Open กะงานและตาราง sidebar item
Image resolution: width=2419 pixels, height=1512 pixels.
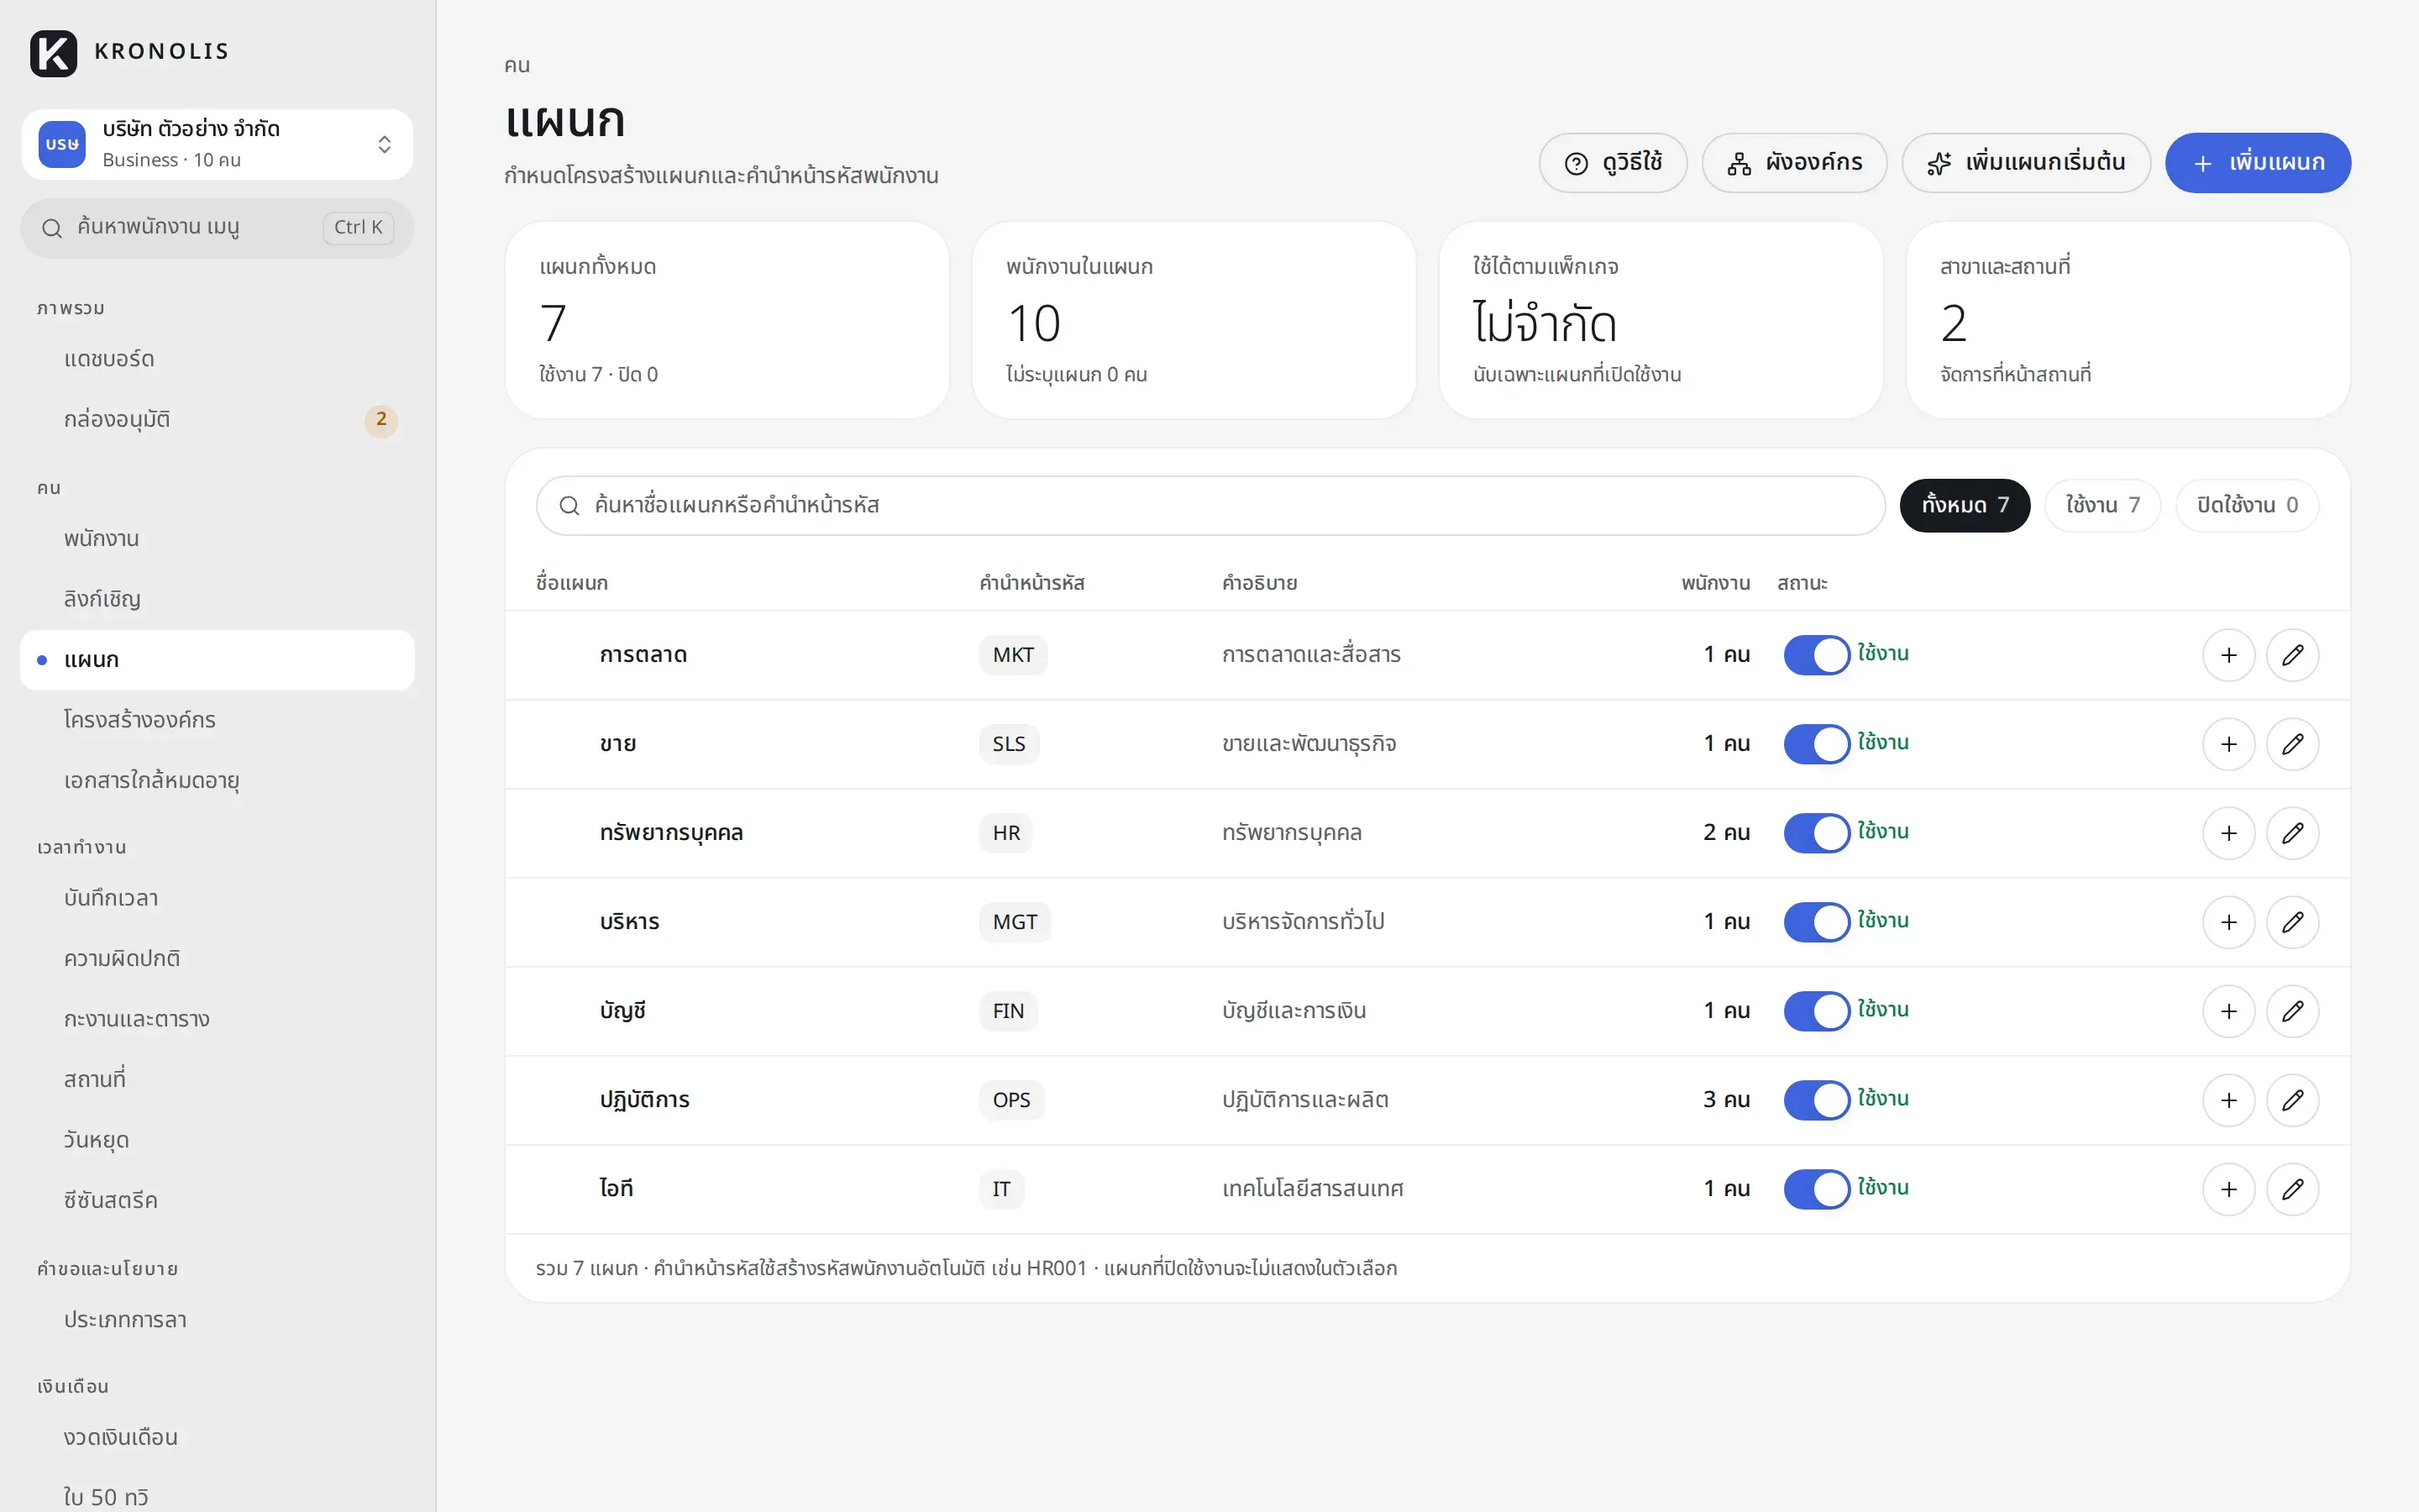tap(217, 1019)
